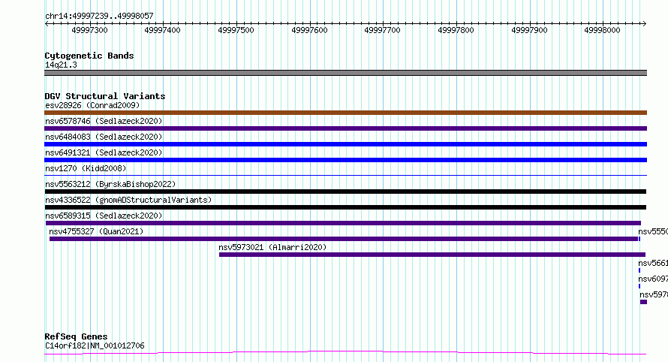Click the chr14:49997239..49998057 coordinate label
The image size is (668, 362).
(99, 16)
